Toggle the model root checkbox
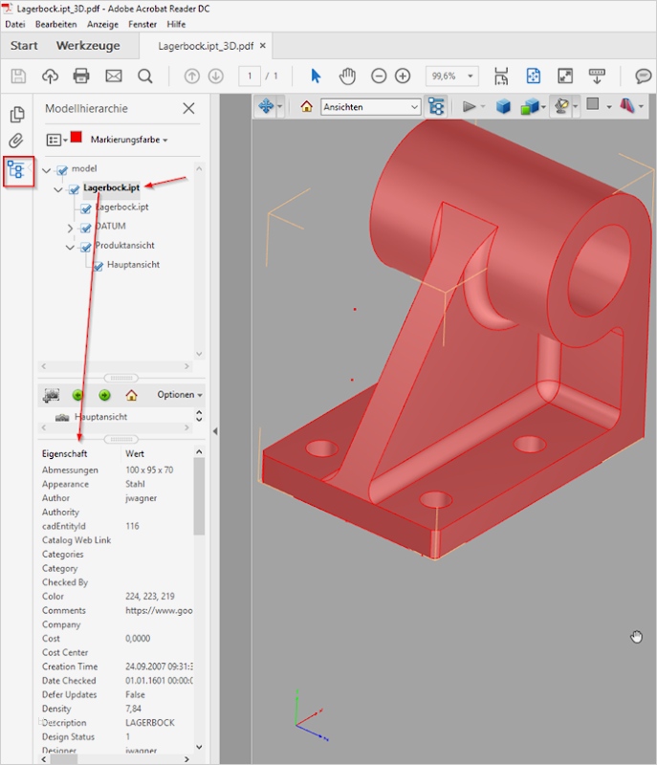 [x=62, y=170]
